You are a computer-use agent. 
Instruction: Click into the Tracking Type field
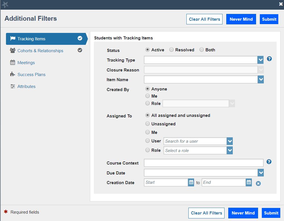click(201, 60)
